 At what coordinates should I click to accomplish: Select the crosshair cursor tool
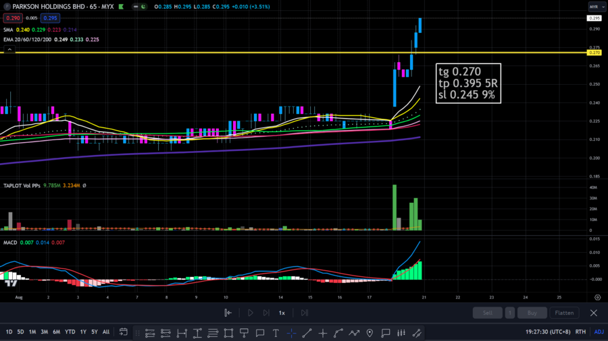coord(323,333)
